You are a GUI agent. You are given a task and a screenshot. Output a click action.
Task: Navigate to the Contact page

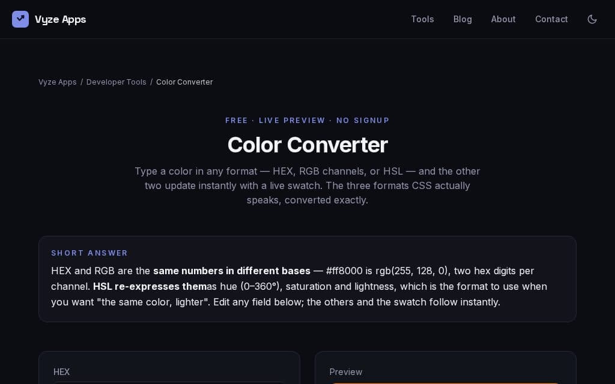(551, 19)
